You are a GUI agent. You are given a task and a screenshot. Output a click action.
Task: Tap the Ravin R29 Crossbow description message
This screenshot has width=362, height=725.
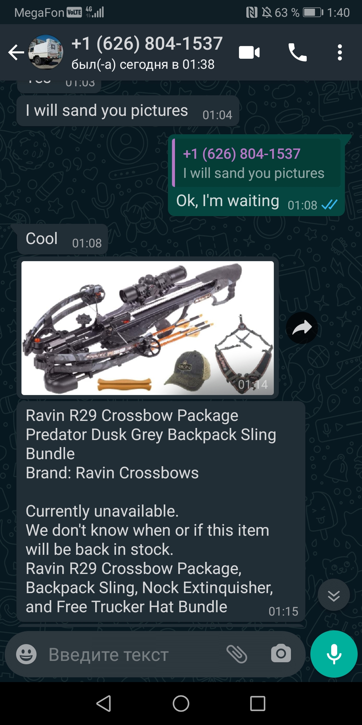tap(161, 511)
